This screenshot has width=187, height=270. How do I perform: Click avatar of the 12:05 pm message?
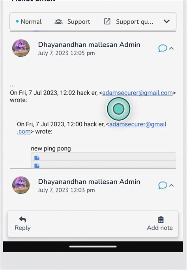pyautogui.click(x=21, y=48)
